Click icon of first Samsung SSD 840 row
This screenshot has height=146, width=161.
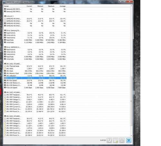(5, 9)
